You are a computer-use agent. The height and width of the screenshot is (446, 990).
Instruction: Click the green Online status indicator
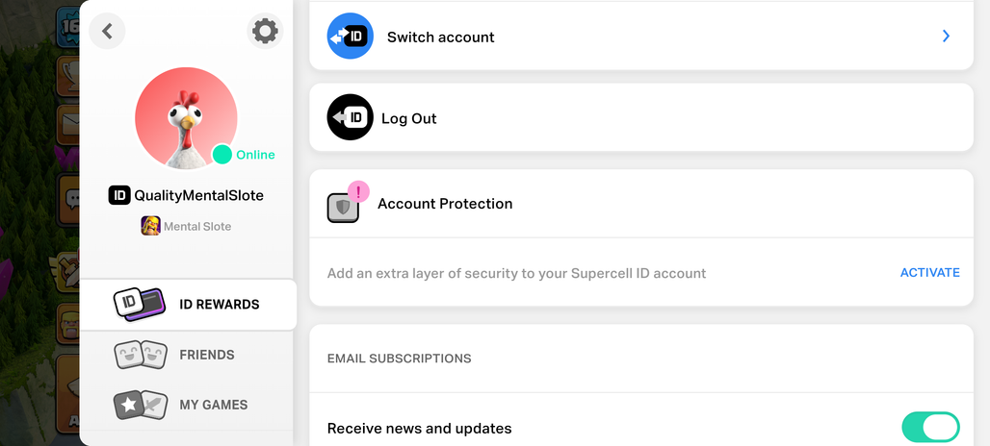tap(222, 155)
